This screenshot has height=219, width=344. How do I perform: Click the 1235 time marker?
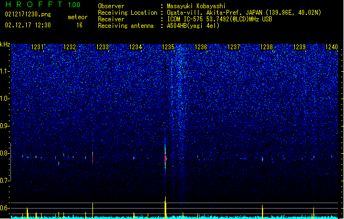tap(168, 47)
